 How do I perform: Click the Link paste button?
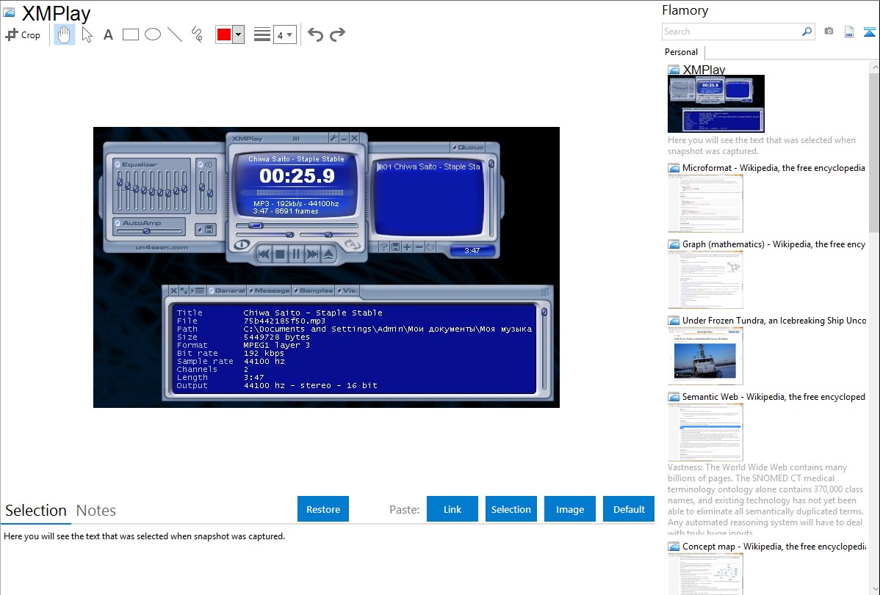pos(452,509)
